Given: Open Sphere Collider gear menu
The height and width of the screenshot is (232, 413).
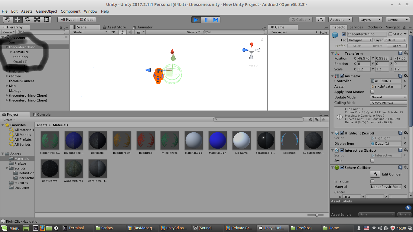Looking at the screenshot, I should pyautogui.click(x=406, y=167).
